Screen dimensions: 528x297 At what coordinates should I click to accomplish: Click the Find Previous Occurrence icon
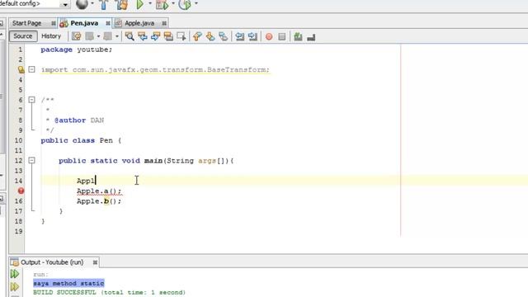tap(143, 36)
